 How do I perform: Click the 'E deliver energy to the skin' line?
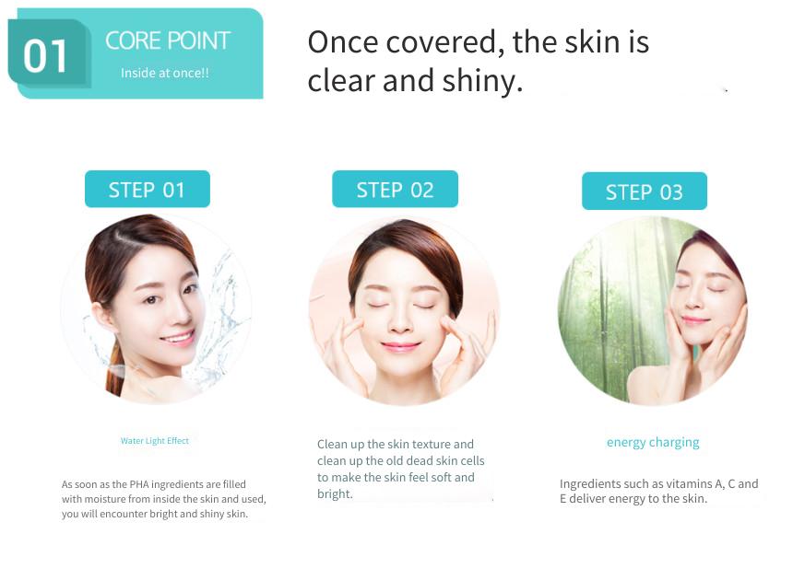pos(633,499)
